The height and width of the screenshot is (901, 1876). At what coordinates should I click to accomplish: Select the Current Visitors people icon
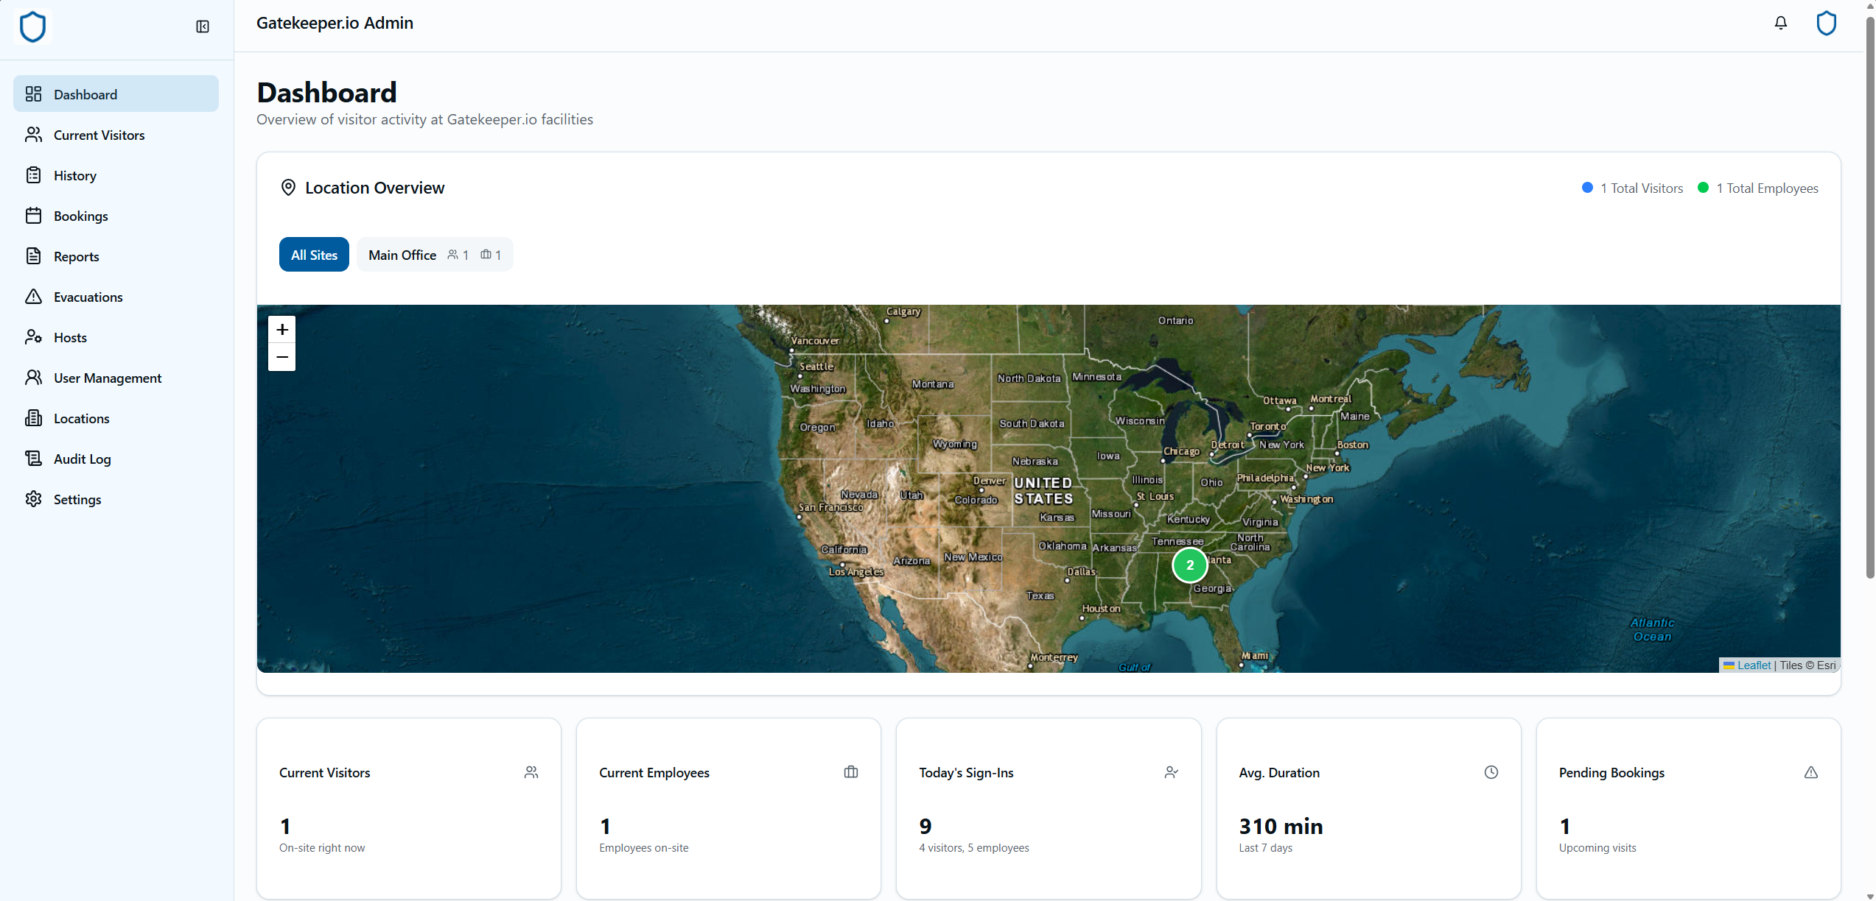coord(33,135)
